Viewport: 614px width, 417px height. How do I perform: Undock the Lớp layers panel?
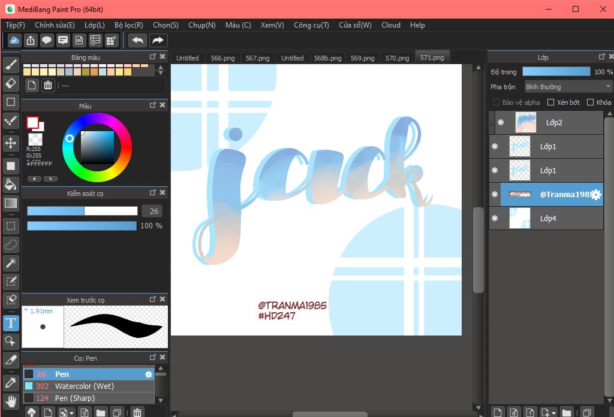(x=602, y=57)
